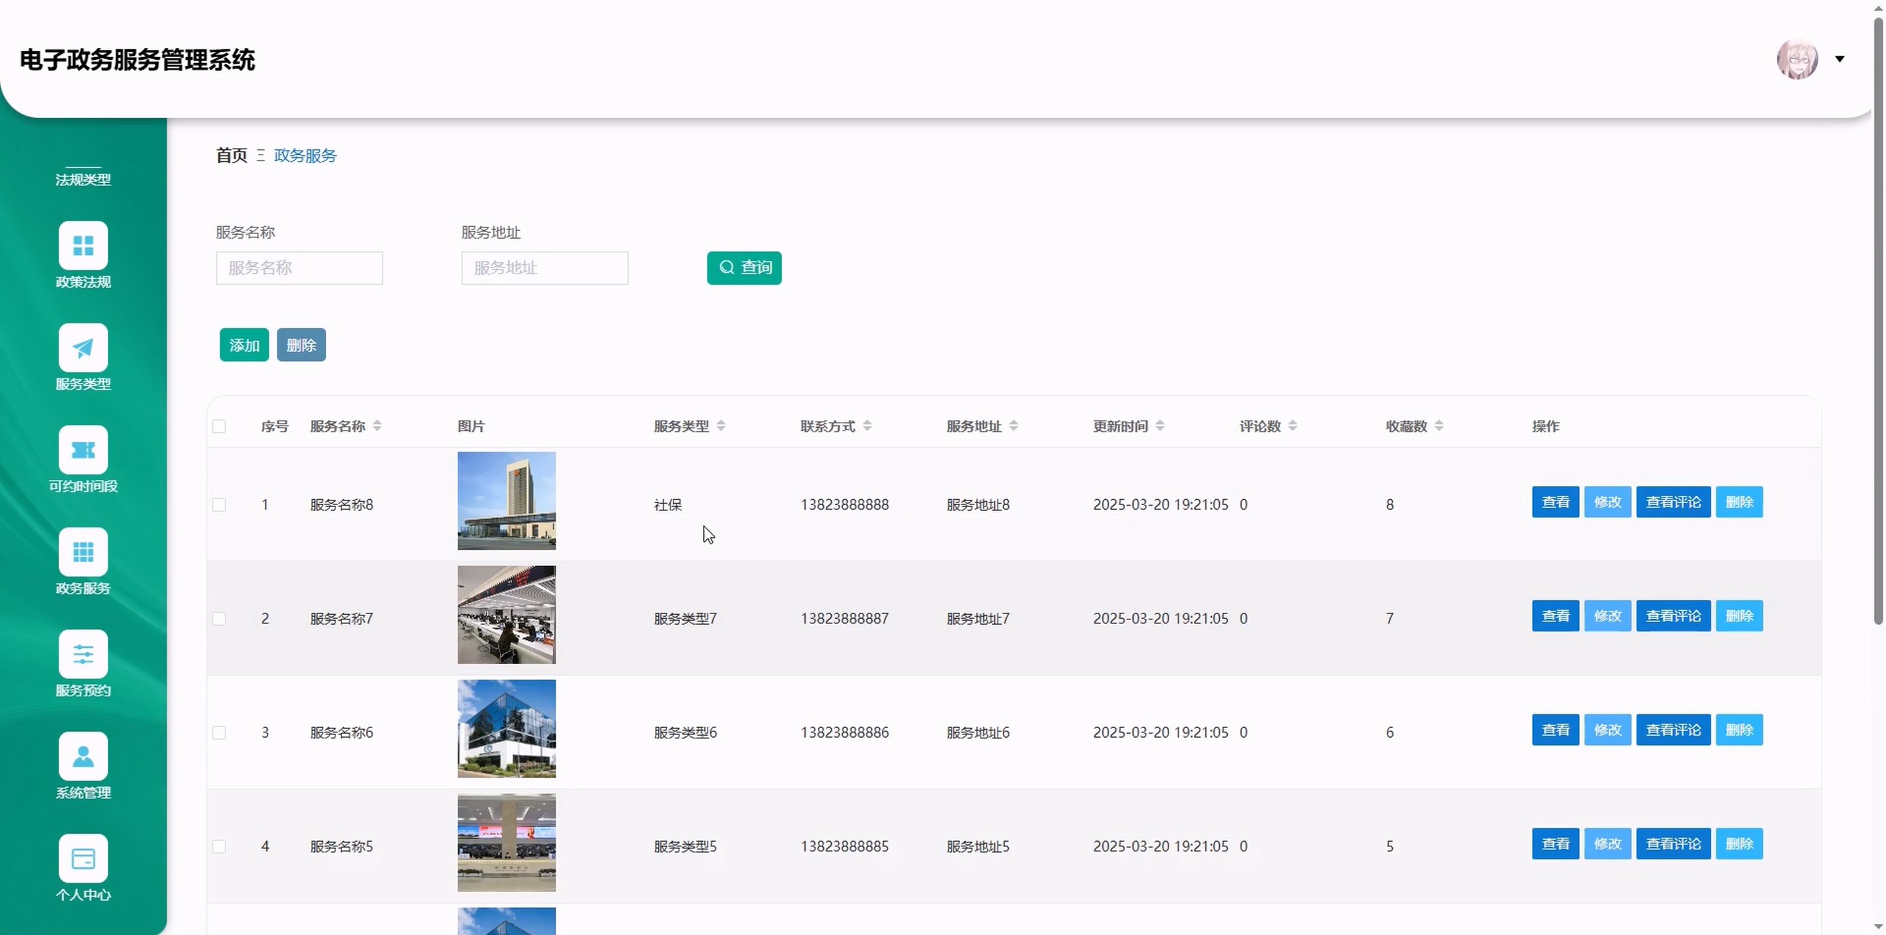Screen dimensions: 1886x935
Task: Open the 可约时间段 ticket icon
Action: [x=83, y=450]
